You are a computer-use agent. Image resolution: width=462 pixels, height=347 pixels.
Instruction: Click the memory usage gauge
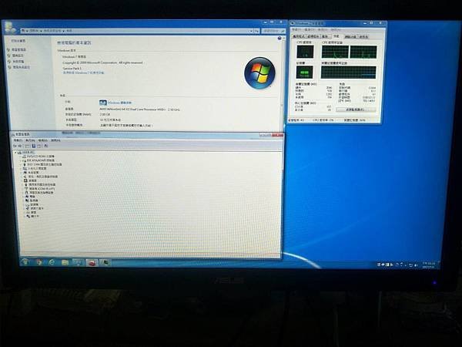[304, 72]
